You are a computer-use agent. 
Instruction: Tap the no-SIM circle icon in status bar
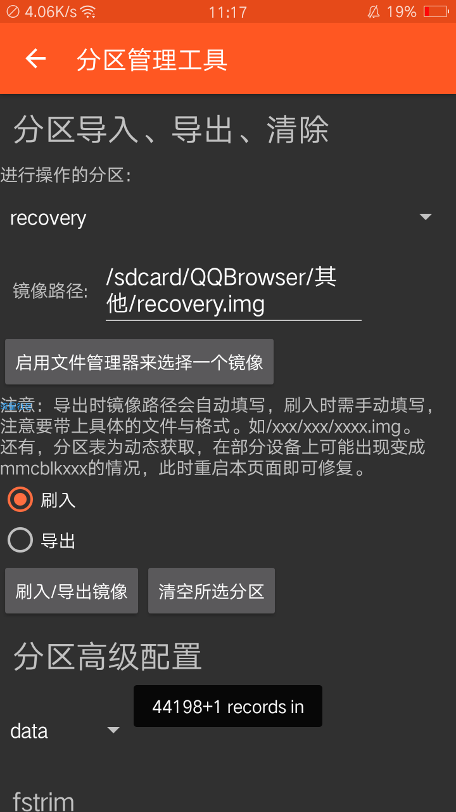coord(13,11)
